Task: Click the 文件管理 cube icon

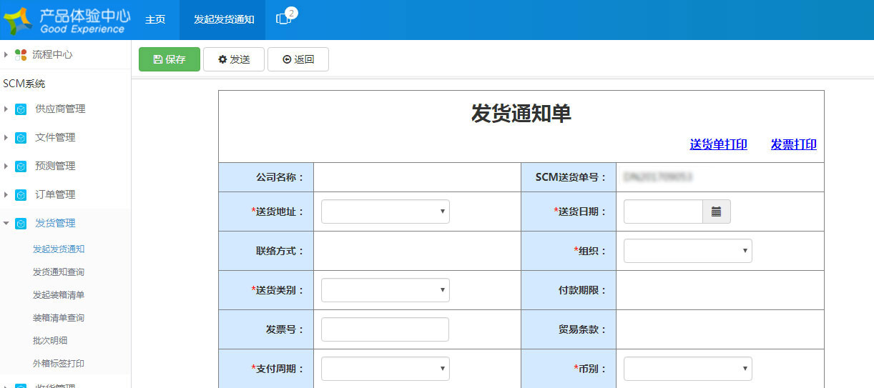Action: [21, 138]
